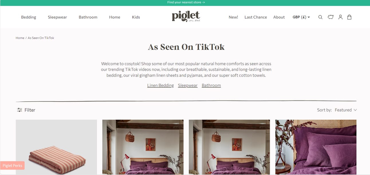
Task: Open the Sleepwear navigation menu
Action: tap(57, 17)
